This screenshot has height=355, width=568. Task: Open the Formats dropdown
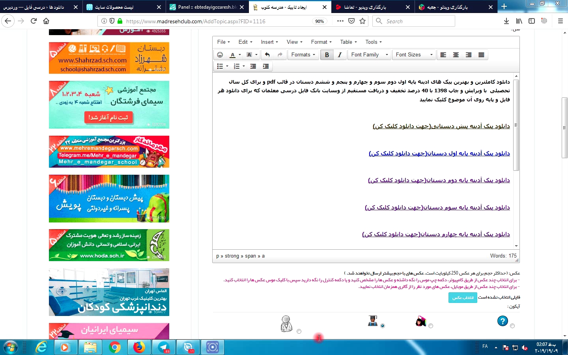[303, 55]
